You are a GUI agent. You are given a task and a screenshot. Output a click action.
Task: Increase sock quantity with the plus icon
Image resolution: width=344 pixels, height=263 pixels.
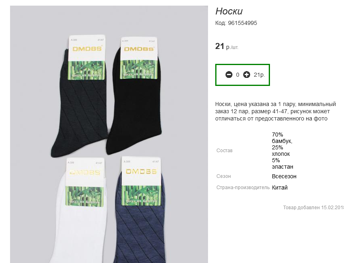(x=246, y=75)
